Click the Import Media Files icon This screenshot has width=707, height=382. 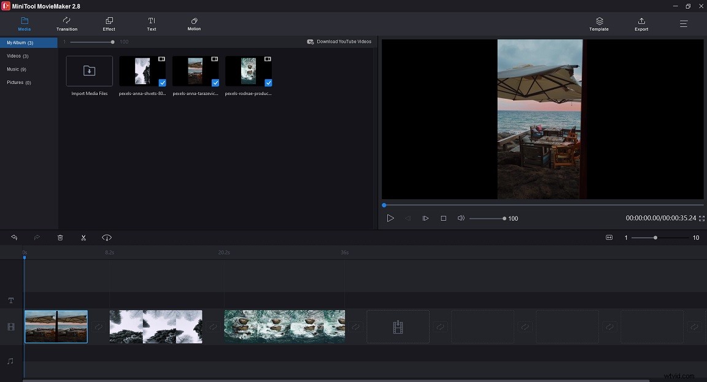click(x=89, y=71)
